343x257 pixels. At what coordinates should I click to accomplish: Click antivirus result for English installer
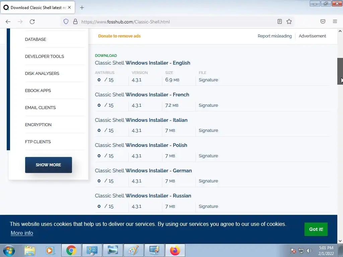pyautogui.click(x=106, y=80)
